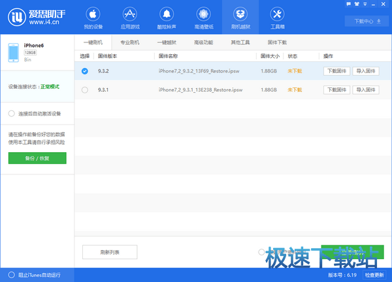Click the 版本号：6.19 version text
392x282 pixels.
click(342, 275)
